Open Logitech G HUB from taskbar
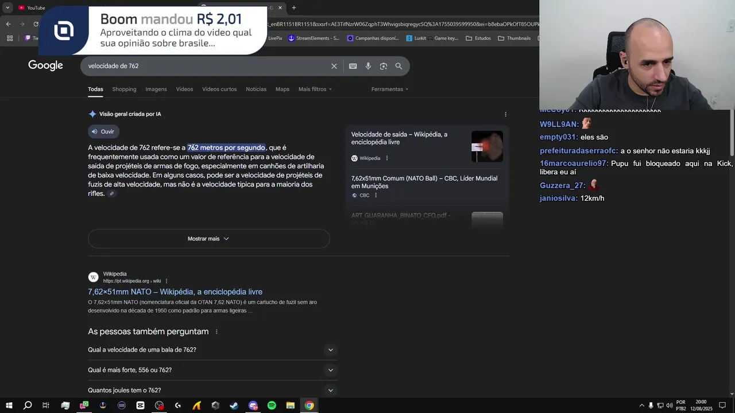 tap(178, 406)
